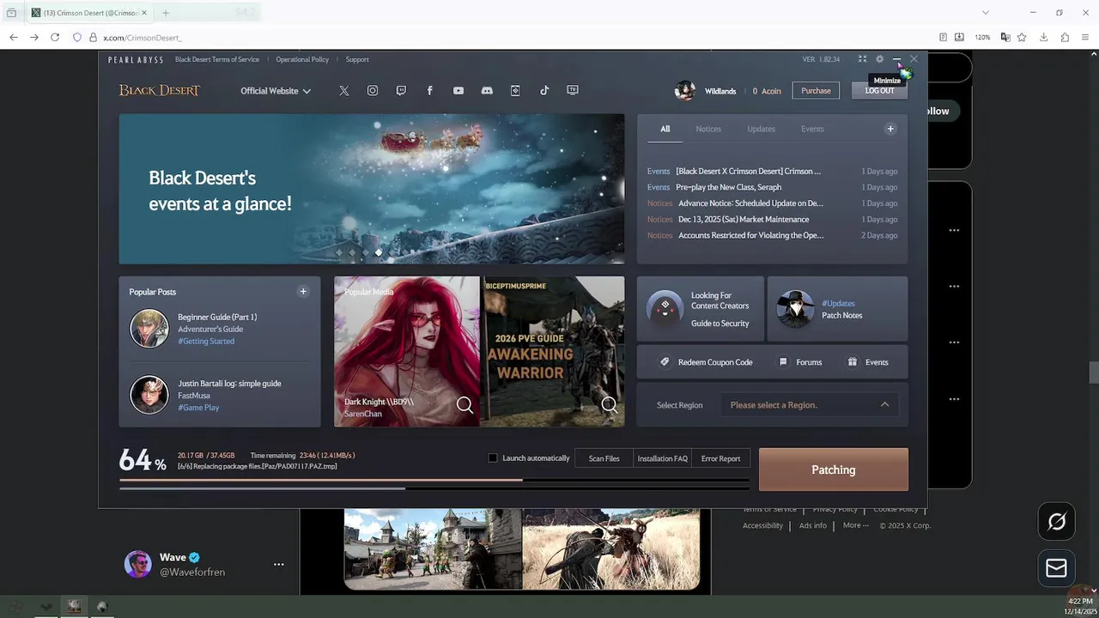Open the Instagram icon in launcher
The height and width of the screenshot is (618, 1099).
373,91
